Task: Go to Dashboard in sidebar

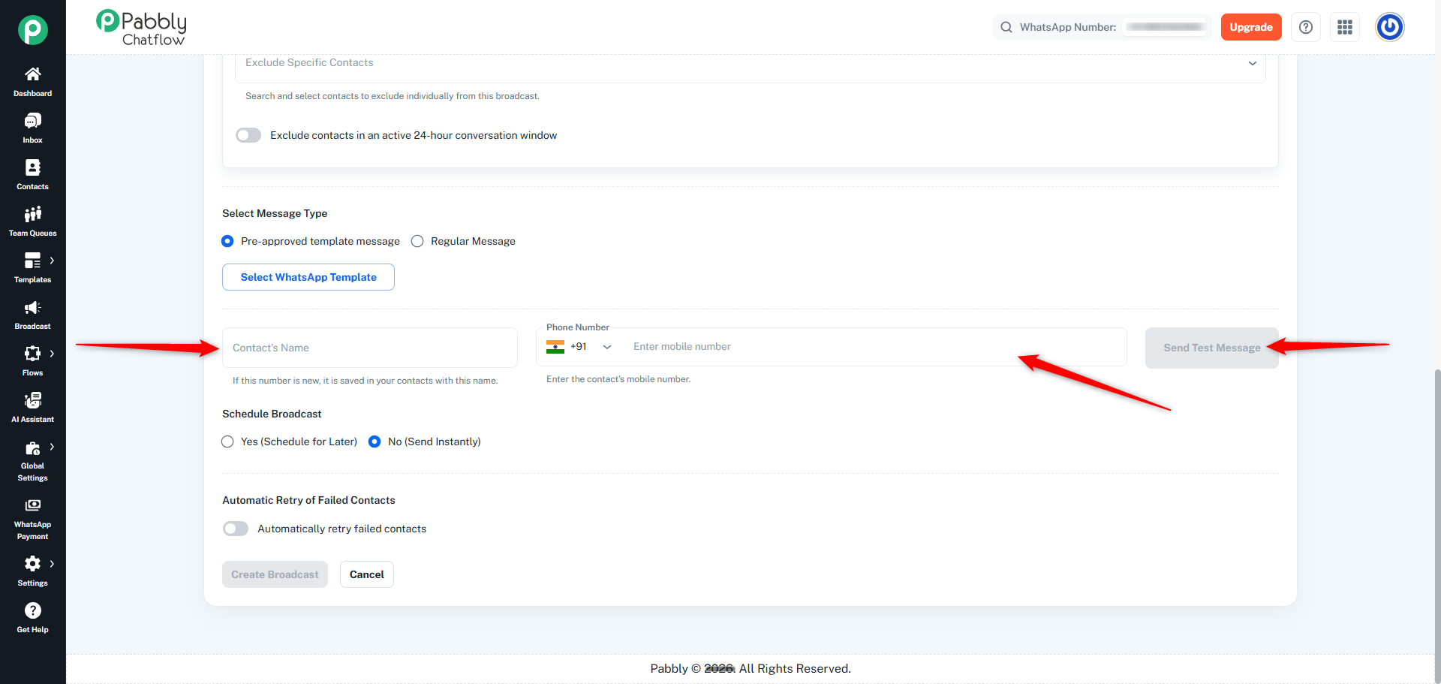Action: (x=32, y=82)
